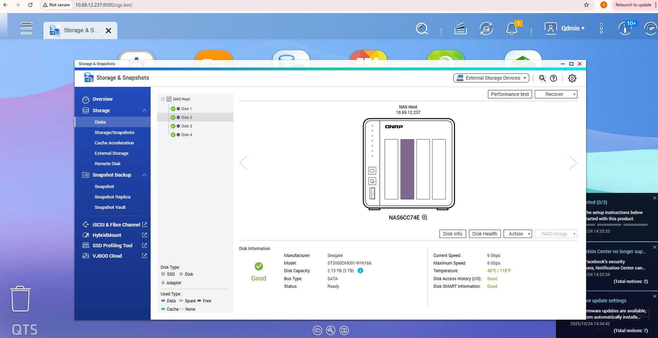Run the Performance test
Screen dimensions: 658x338
click(510, 94)
